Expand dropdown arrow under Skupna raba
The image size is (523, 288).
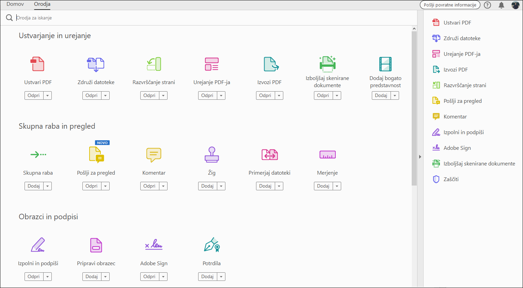tap(48, 186)
